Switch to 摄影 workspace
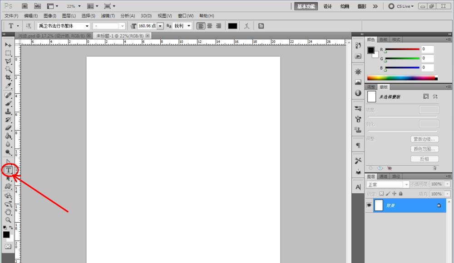 pos(362,6)
